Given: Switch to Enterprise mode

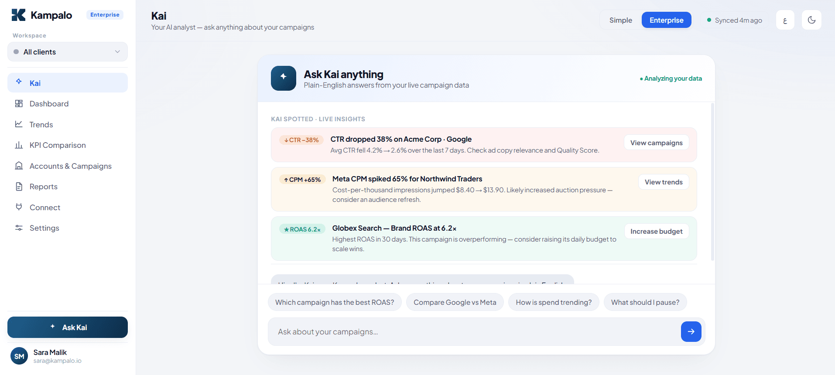Looking at the screenshot, I should (666, 20).
